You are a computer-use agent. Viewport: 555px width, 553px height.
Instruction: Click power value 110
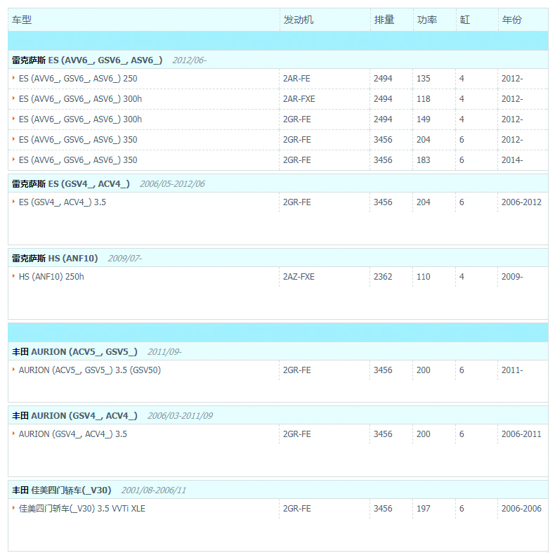424,277
